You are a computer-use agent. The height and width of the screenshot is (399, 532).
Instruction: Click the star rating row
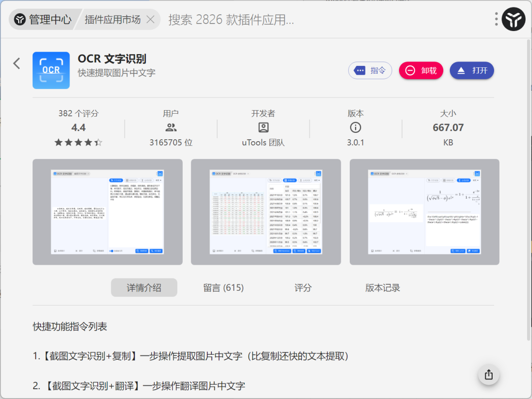click(x=78, y=142)
